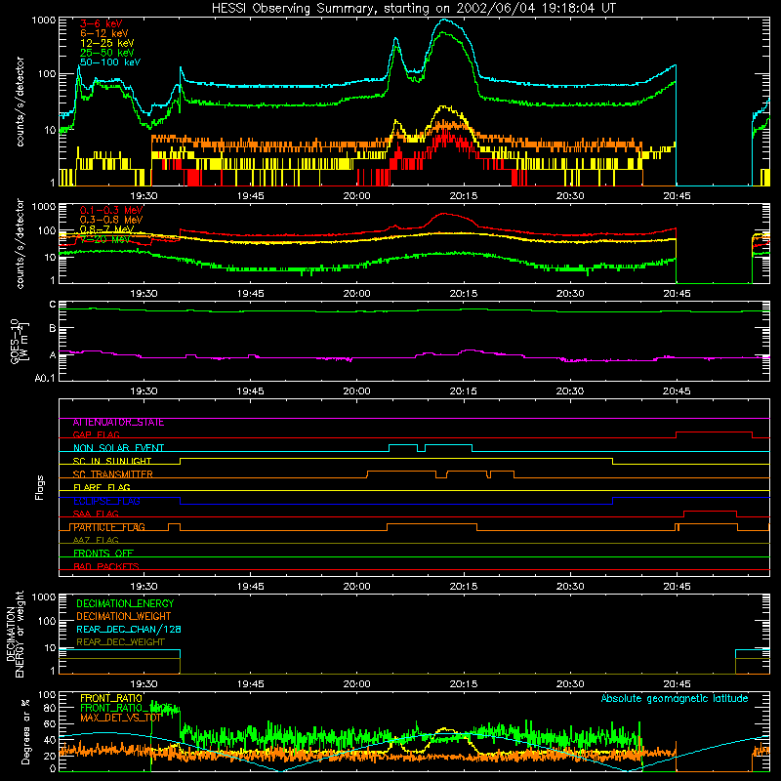
Task: Click the REAR_DEC_CHAN/128 legend label
Action: 129,629
